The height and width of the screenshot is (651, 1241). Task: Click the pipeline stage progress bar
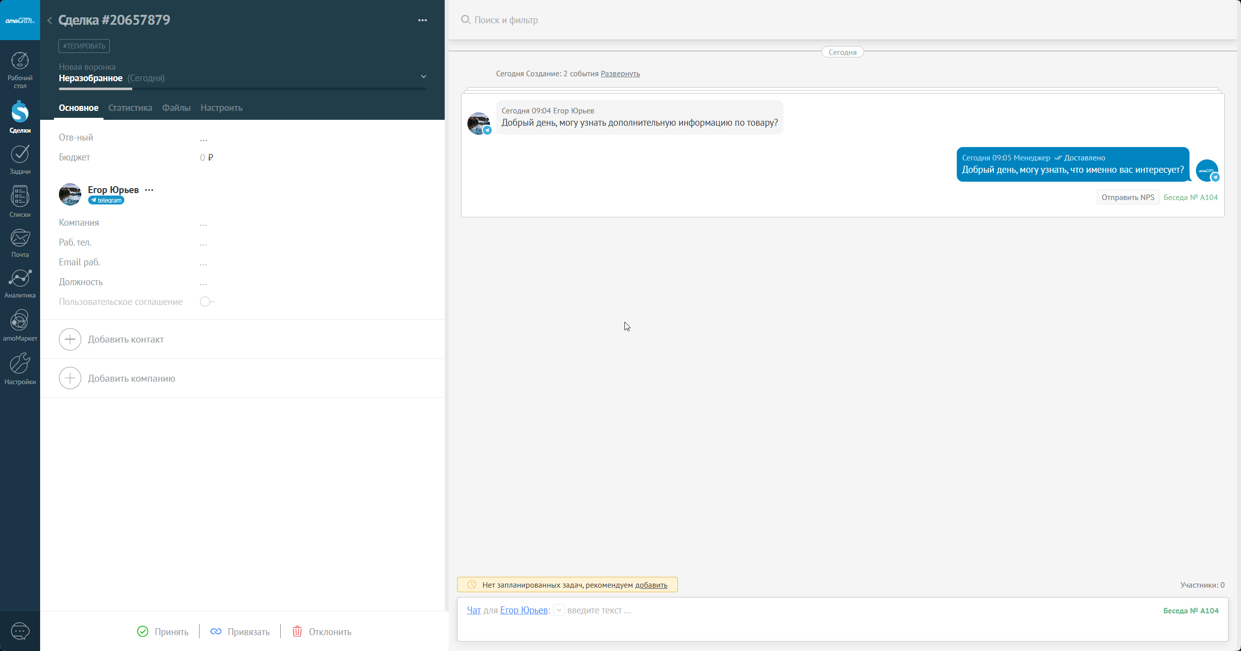pyautogui.click(x=242, y=89)
